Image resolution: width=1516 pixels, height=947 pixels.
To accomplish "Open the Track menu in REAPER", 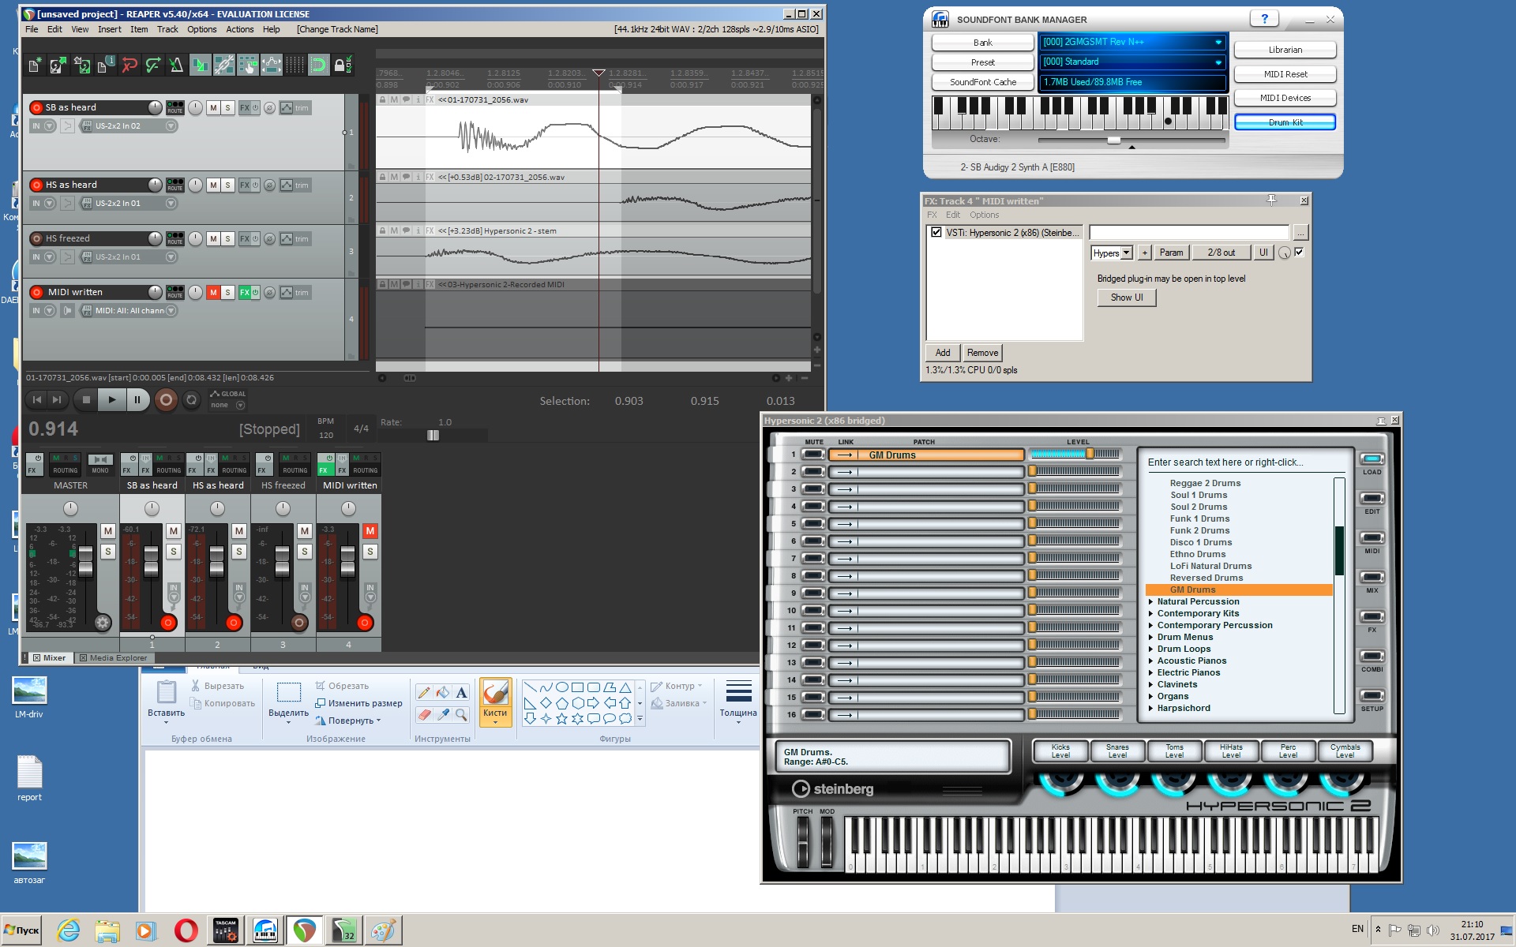I will pos(167,29).
